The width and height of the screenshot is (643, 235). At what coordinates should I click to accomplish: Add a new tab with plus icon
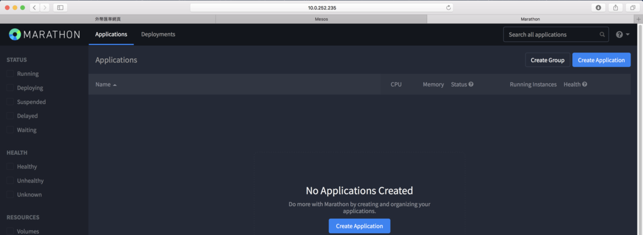638,19
